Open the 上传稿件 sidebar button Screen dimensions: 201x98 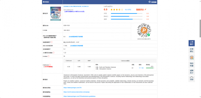point(192,43)
